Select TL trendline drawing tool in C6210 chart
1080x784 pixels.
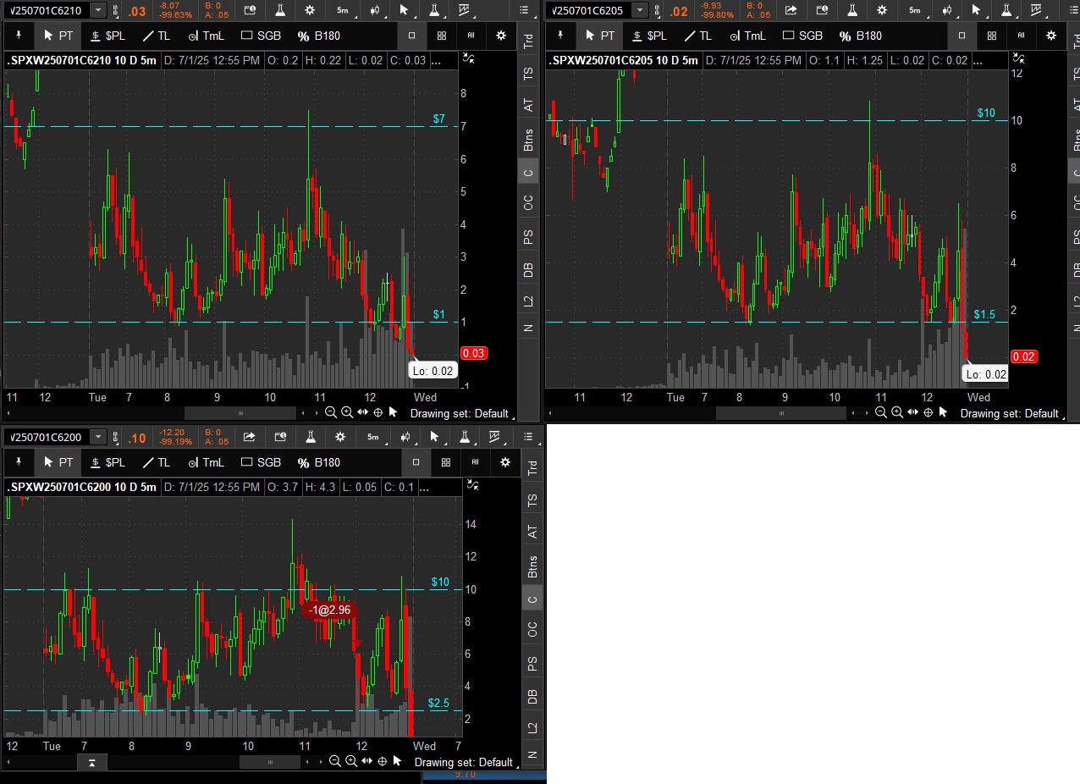156,36
